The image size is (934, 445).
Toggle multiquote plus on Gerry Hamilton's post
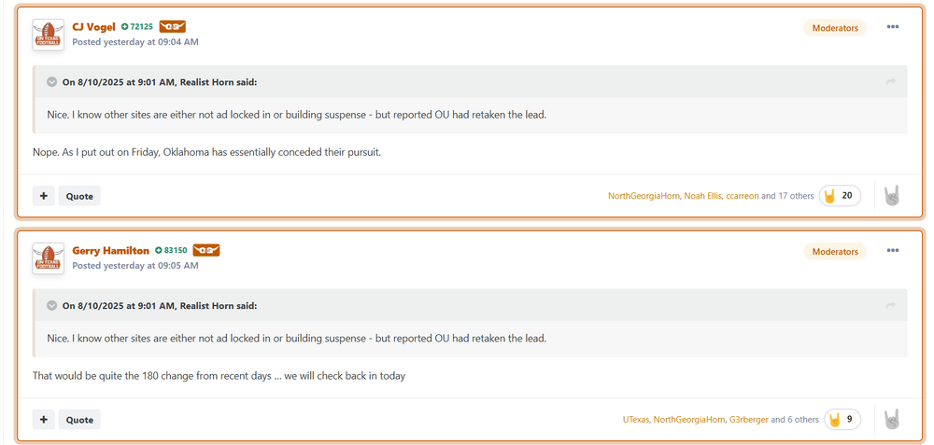point(44,420)
